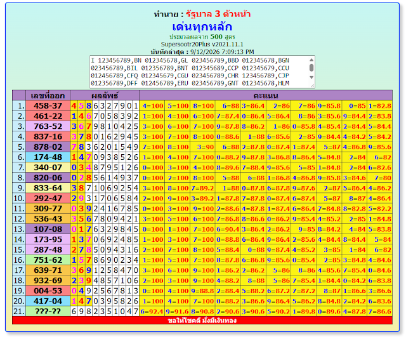Click the score cell 0=89.6
Image resolution: width=406 pixels, height=337 pixels.
click(x=329, y=312)
